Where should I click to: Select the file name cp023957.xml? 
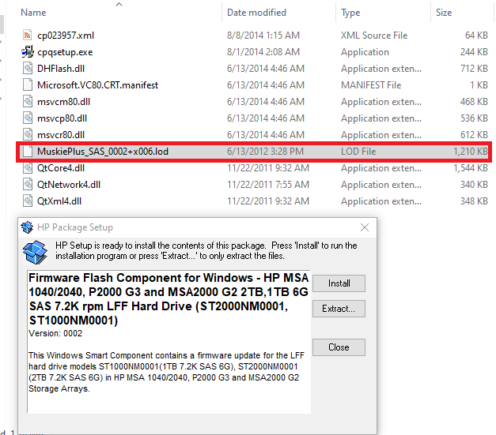pyautogui.click(x=66, y=36)
